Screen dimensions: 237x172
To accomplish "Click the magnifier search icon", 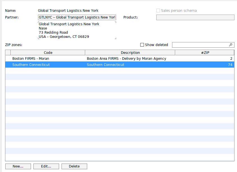I will tap(231, 45).
